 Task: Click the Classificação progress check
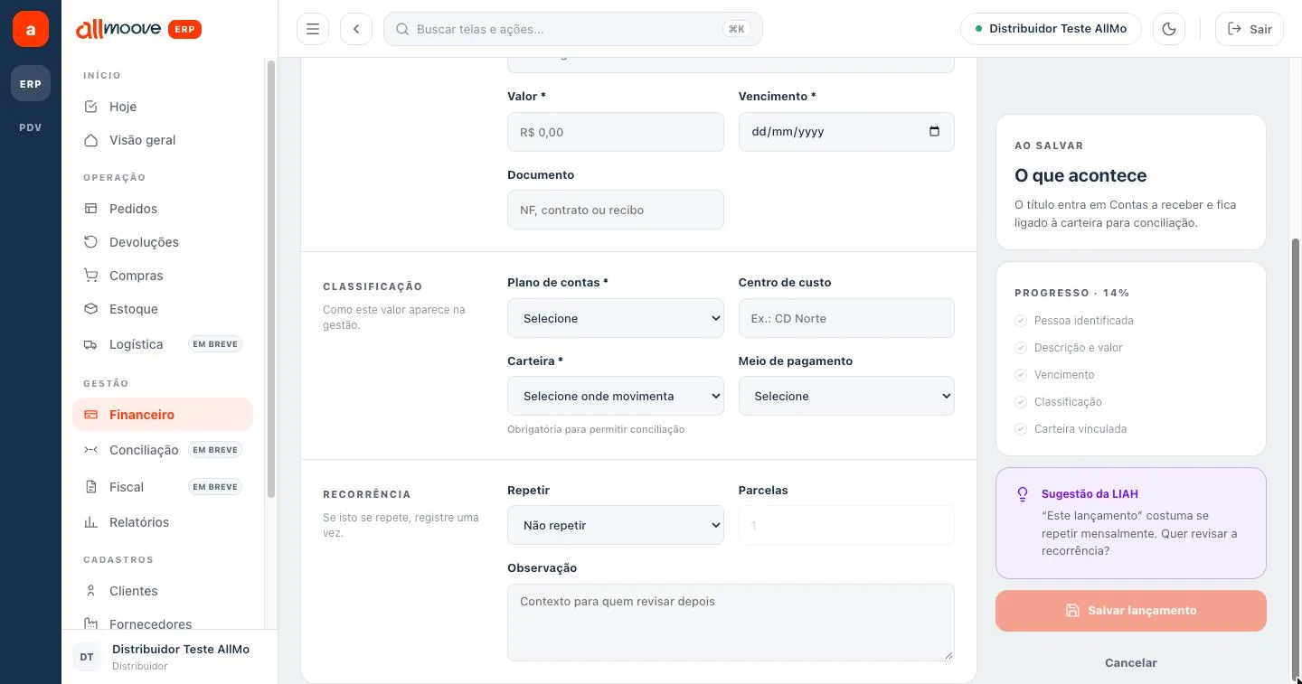(x=1021, y=402)
